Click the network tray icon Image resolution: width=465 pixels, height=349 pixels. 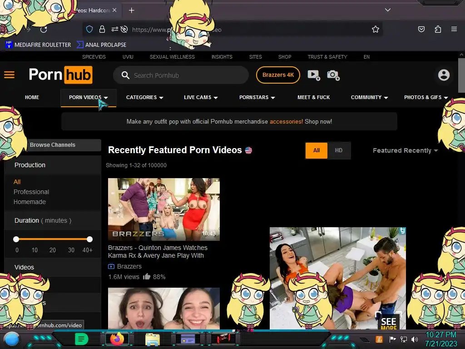[x=404, y=339]
